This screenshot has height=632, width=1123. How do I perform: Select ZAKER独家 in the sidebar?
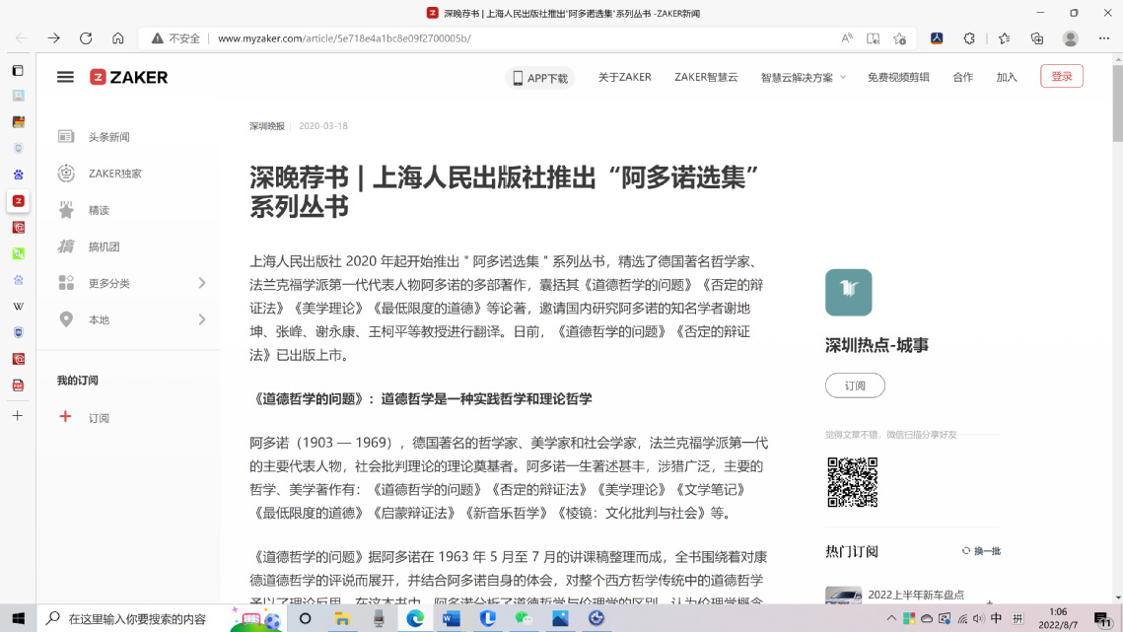click(x=114, y=174)
